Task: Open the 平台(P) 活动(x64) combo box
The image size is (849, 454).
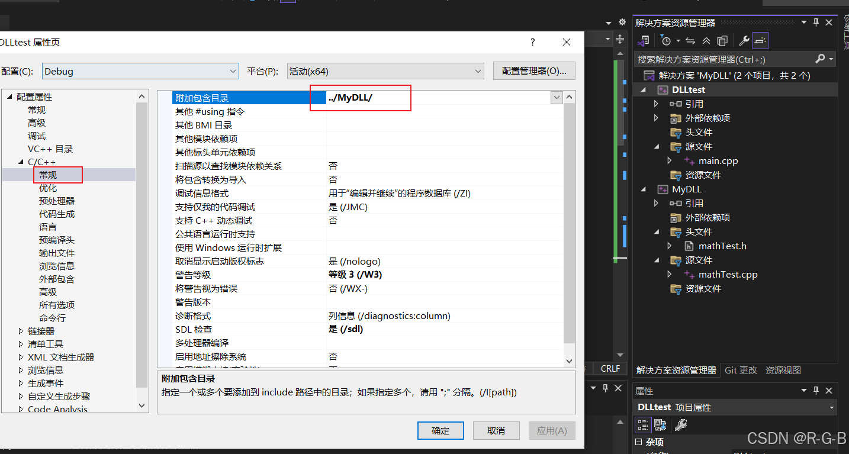Action: pos(385,71)
